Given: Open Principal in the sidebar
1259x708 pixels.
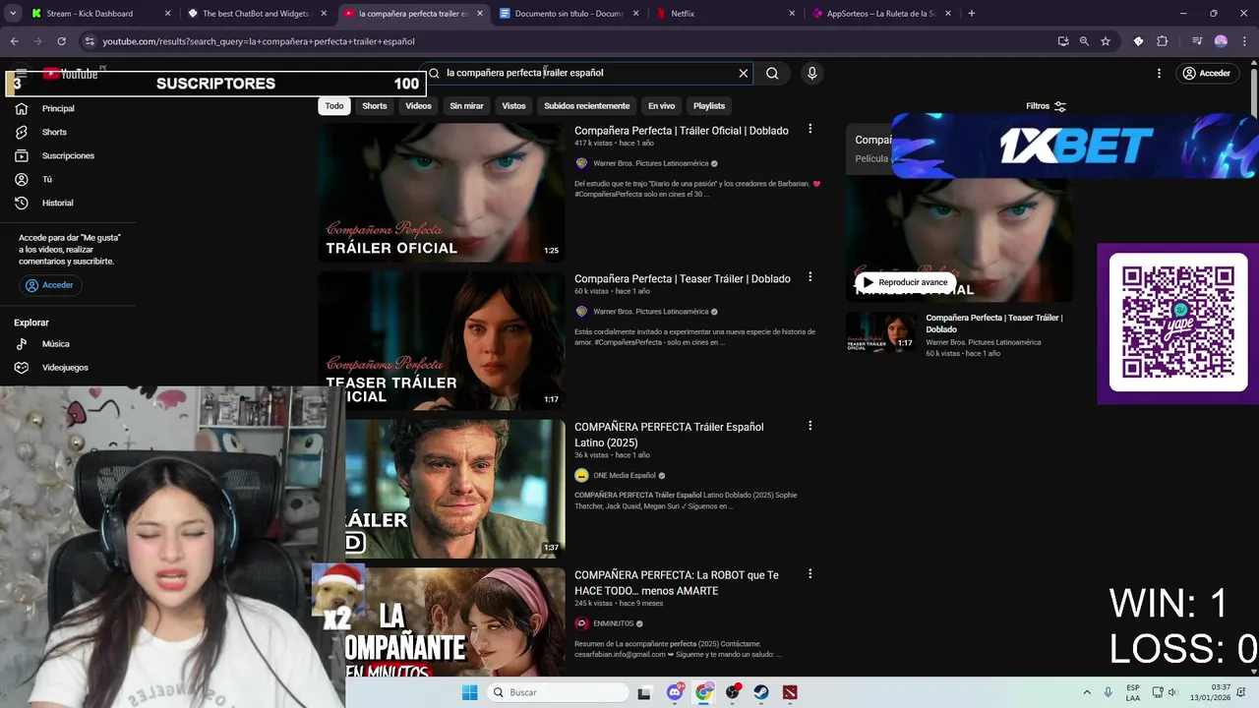Looking at the screenshot, I should [58, 108].
